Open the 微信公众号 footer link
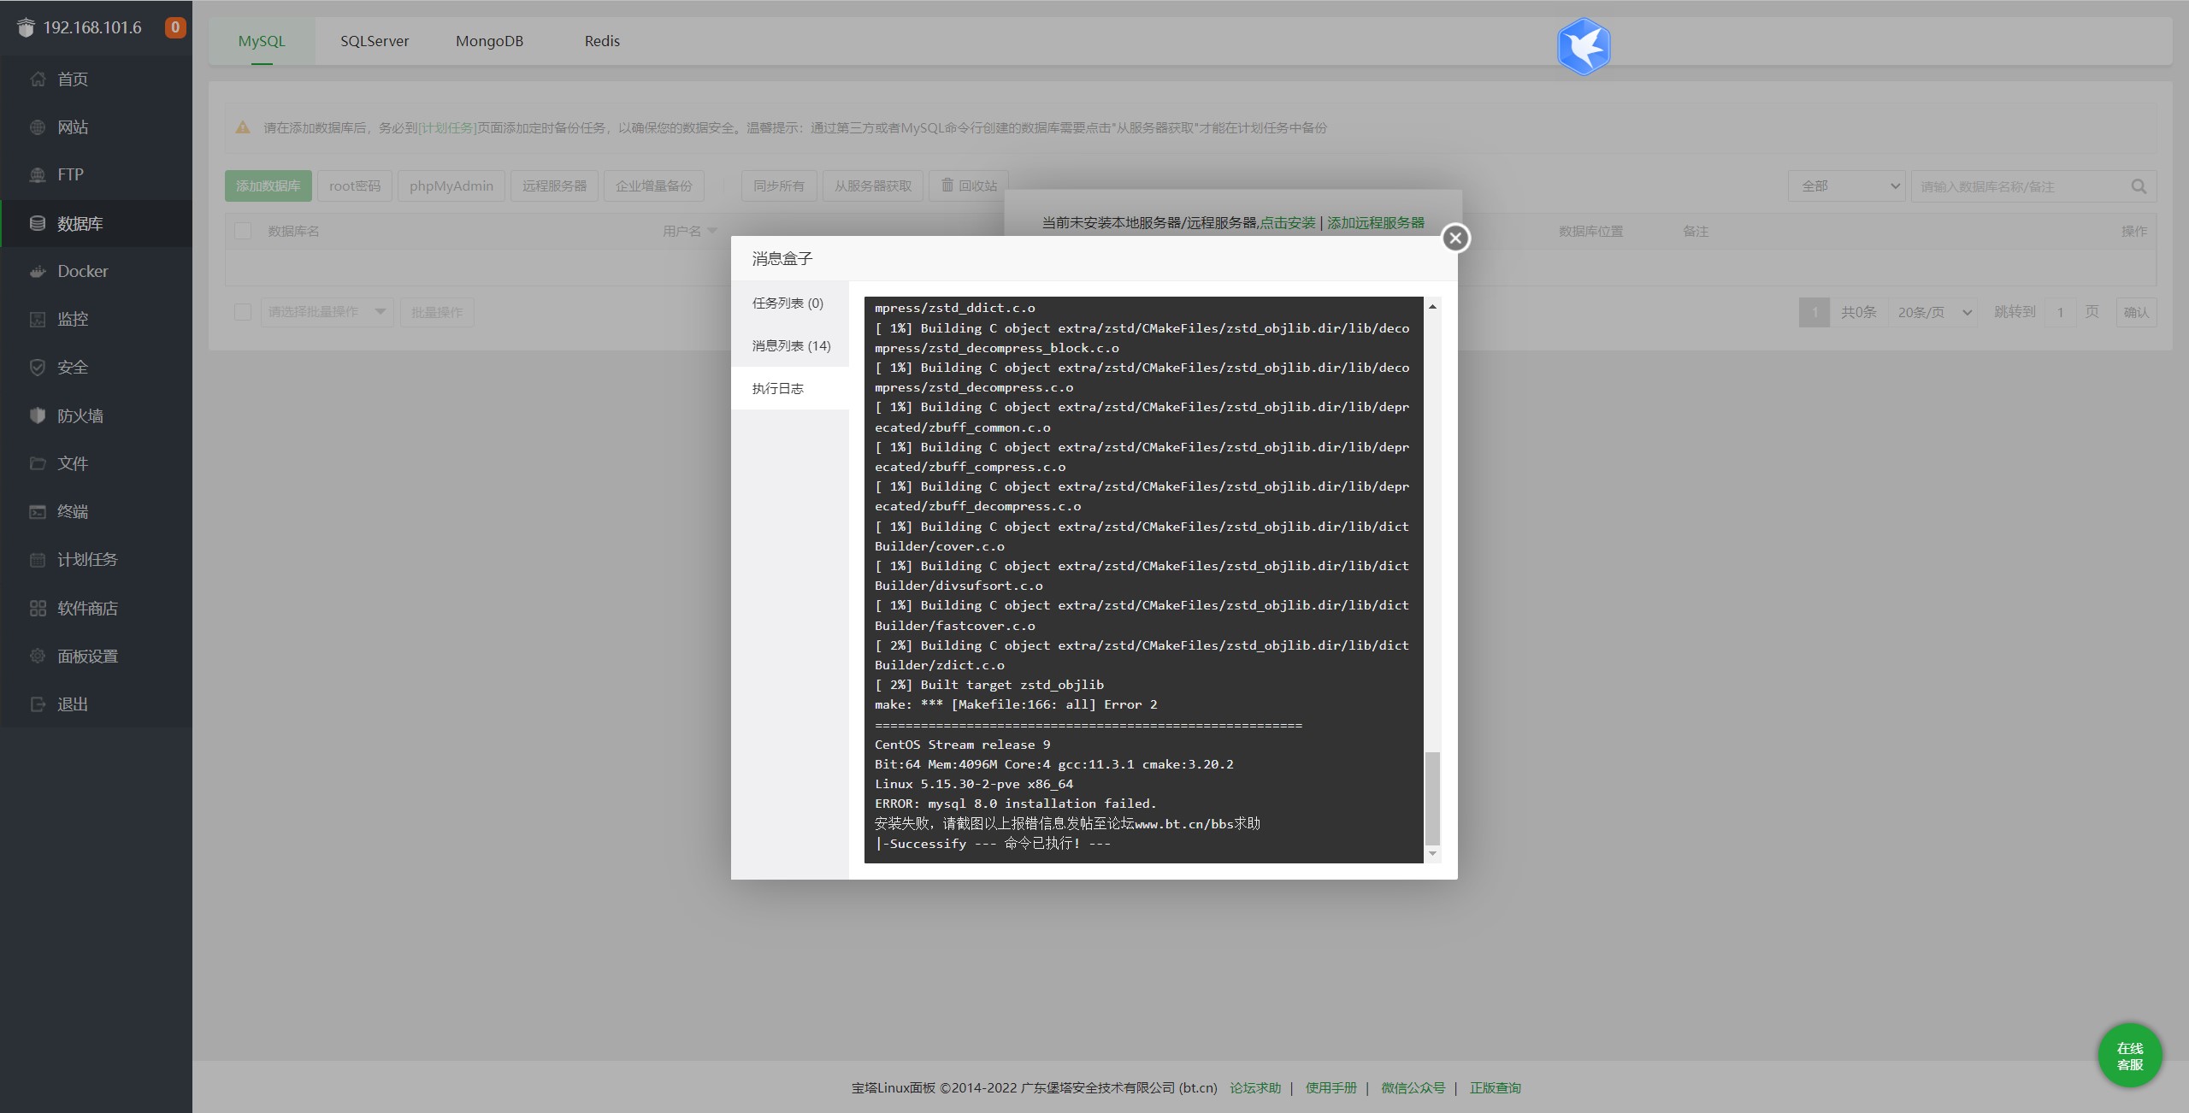 click(1413, 1087)
